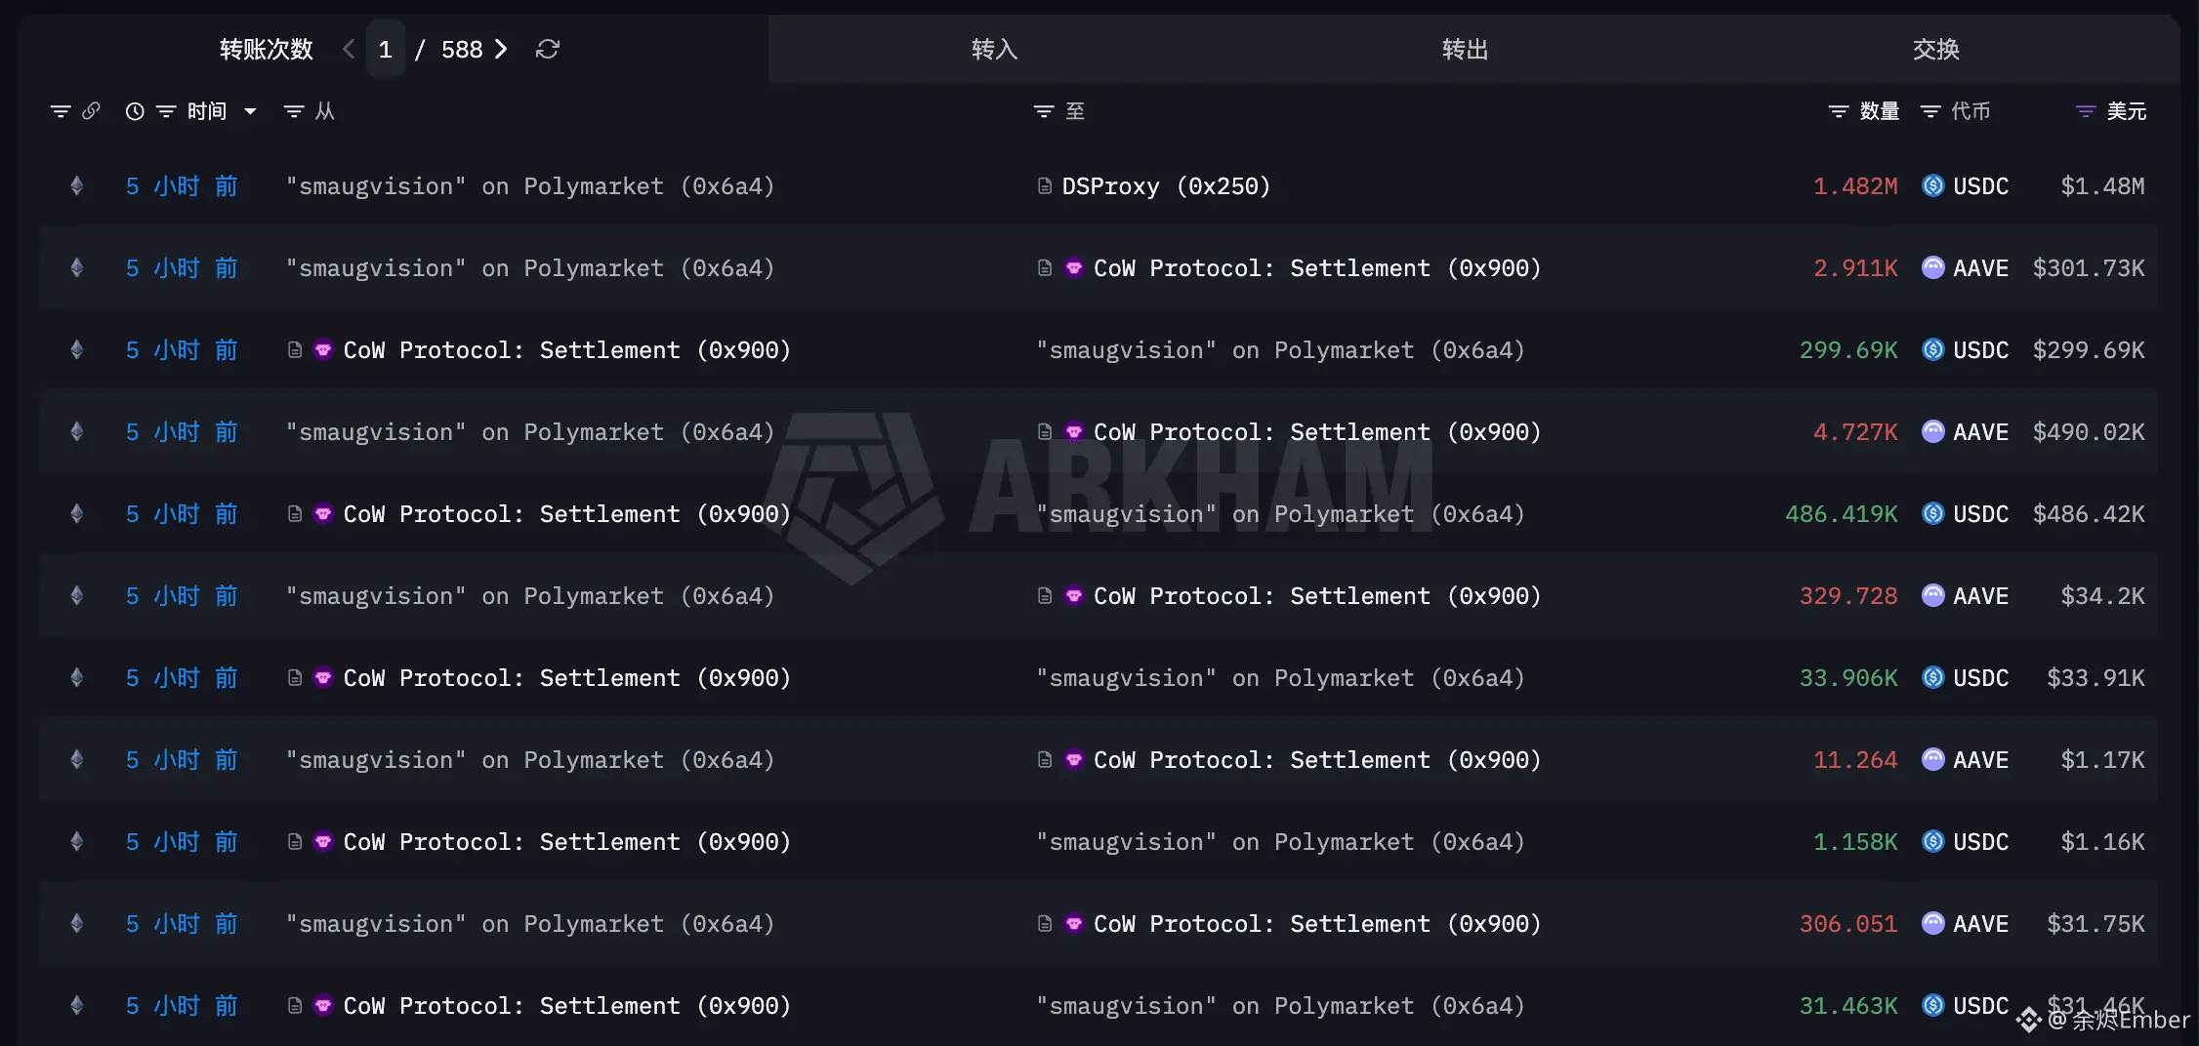Go to previous transfers page
Screen dimensions: 2199x1046
coord(349,49)
